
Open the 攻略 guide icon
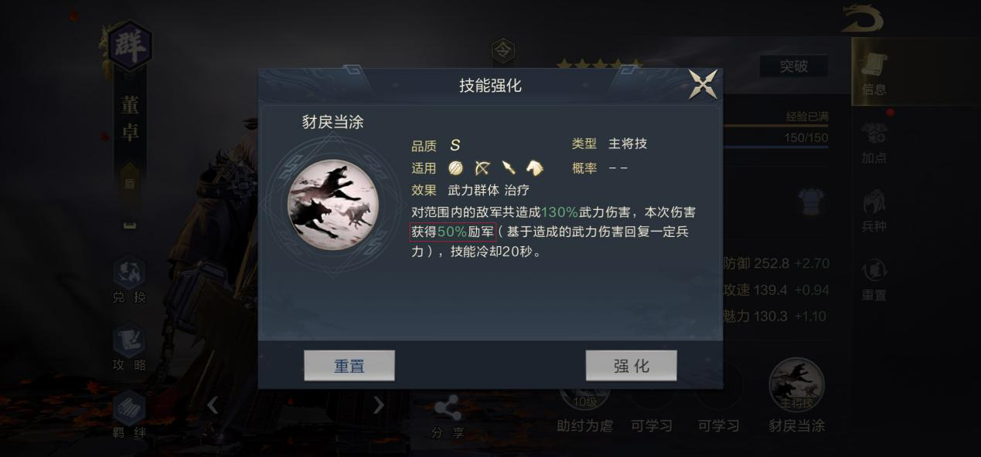129,348
